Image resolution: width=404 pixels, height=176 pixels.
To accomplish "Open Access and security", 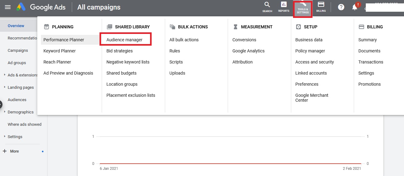I will click(315, 62).
